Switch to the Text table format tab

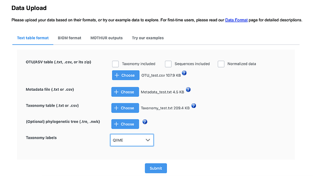coord(33,38)
